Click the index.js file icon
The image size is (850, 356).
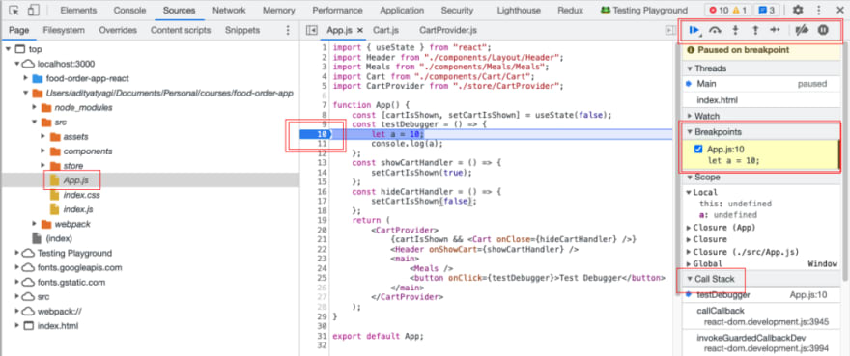coord(55,209)
